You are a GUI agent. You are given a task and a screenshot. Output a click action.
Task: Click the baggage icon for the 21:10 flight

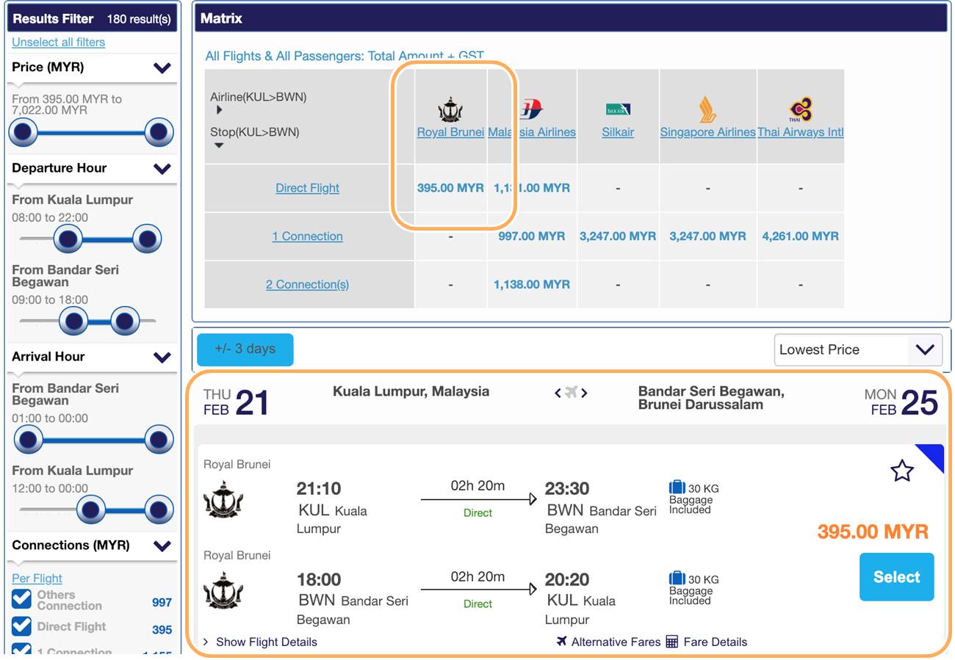[677, 487]
